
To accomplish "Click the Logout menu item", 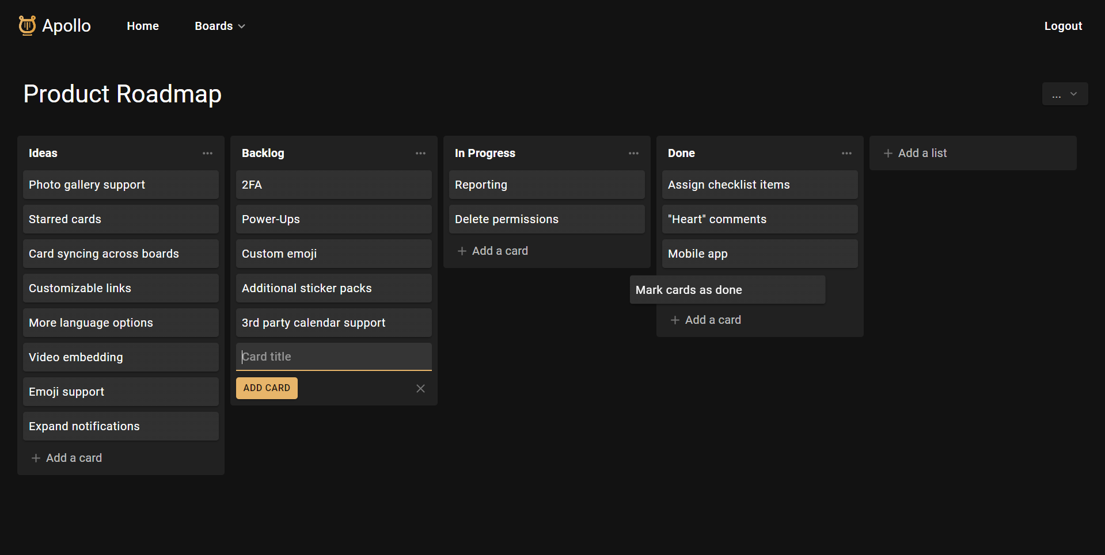I will [1063, 26].
